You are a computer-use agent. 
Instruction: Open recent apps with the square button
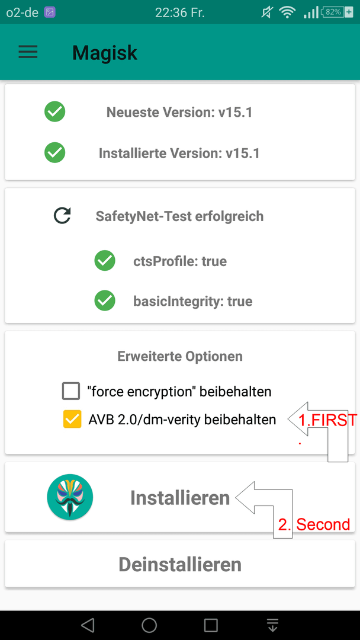pos(211,625)
